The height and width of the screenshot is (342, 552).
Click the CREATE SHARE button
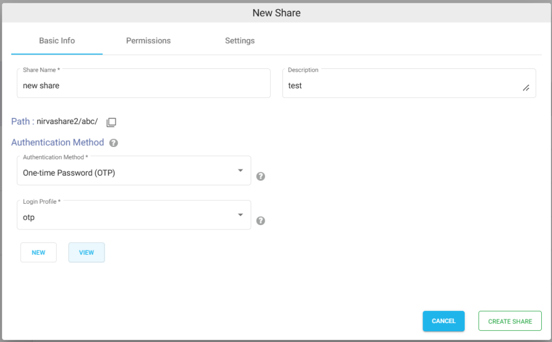point(510,321)
